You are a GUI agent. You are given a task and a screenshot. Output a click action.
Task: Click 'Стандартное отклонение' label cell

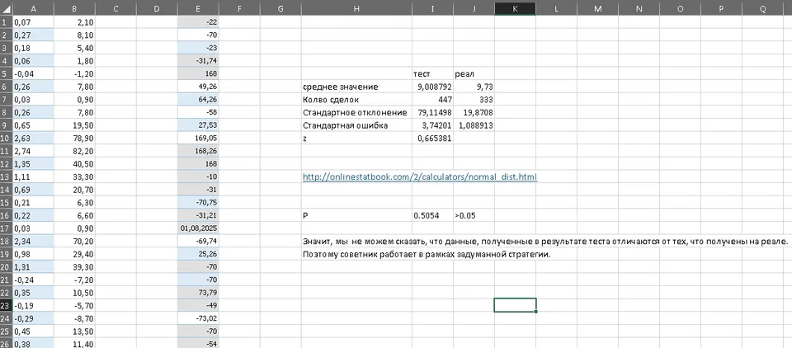click(x=357, y=113)
